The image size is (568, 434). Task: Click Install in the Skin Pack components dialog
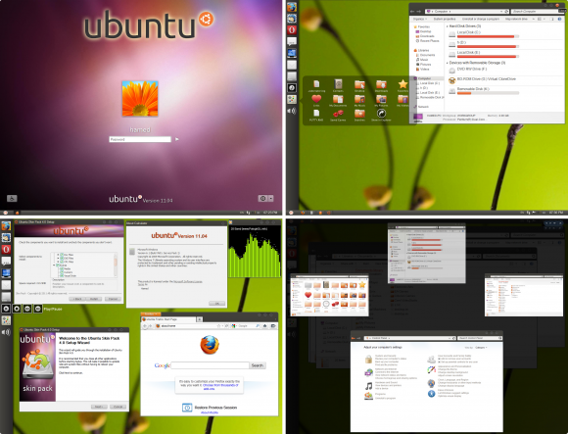pyautogui.click(x=94, y=299)
